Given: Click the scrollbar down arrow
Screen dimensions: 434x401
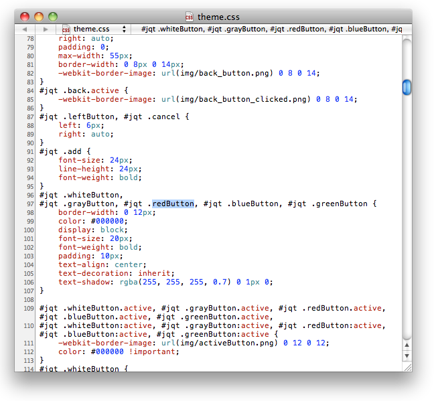Looking at the screenshot, I should 407,356.
